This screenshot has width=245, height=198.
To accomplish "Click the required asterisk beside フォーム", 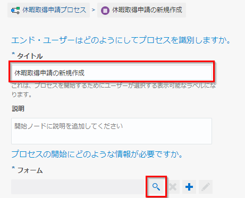I will (13, 168).
